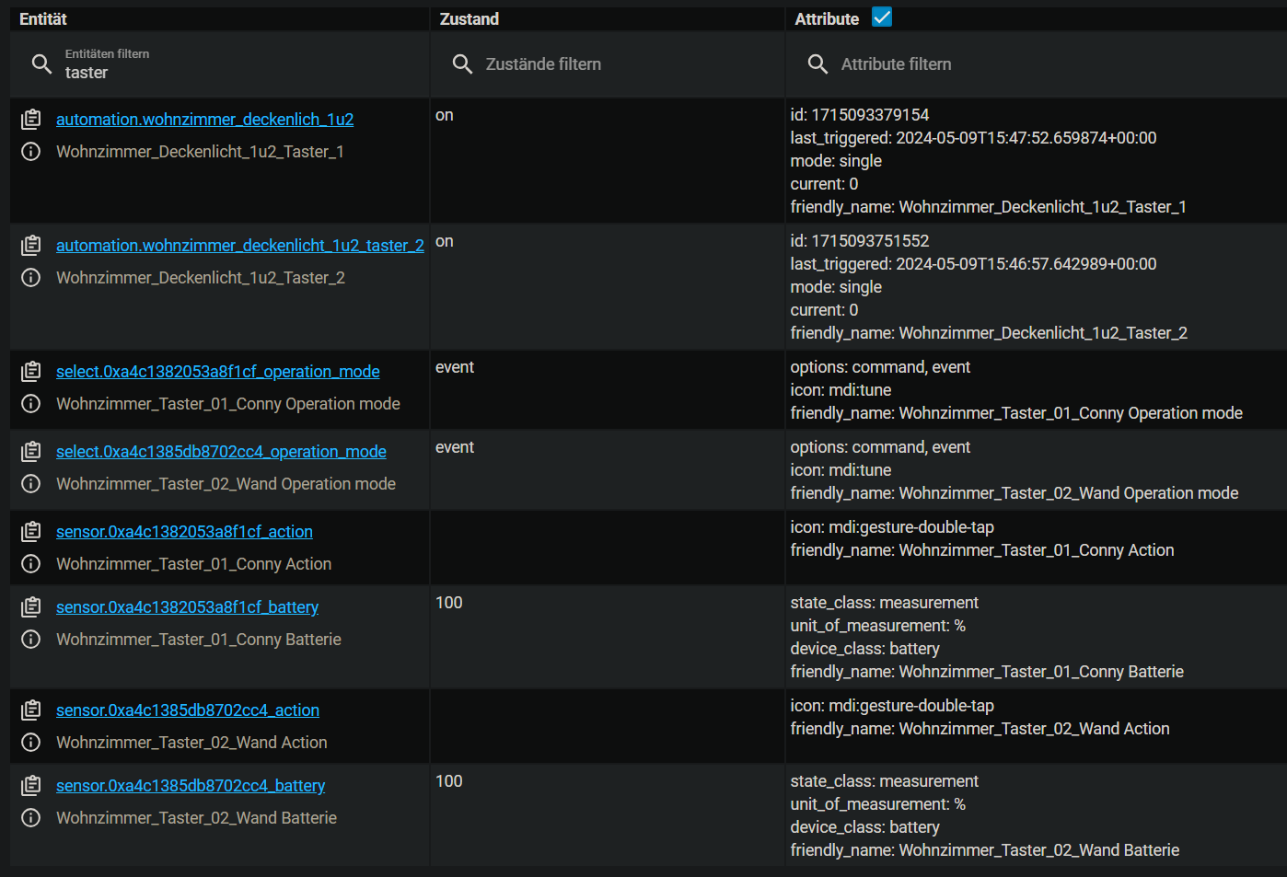Show info for Wohnzimmer_Taster_02_Wand Operation mode
The image size is (1287, 877).
[31, 484]
